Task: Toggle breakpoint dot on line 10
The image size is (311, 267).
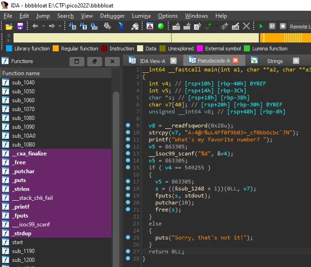Action: click(128, 132)
